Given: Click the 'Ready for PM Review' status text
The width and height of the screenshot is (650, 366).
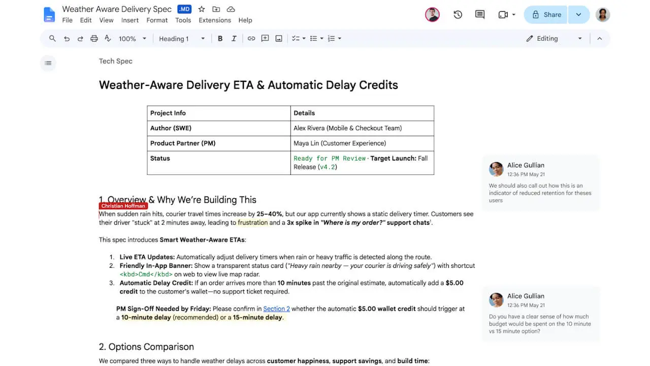Looking at the screenshot, I should (x=330, y=158).
